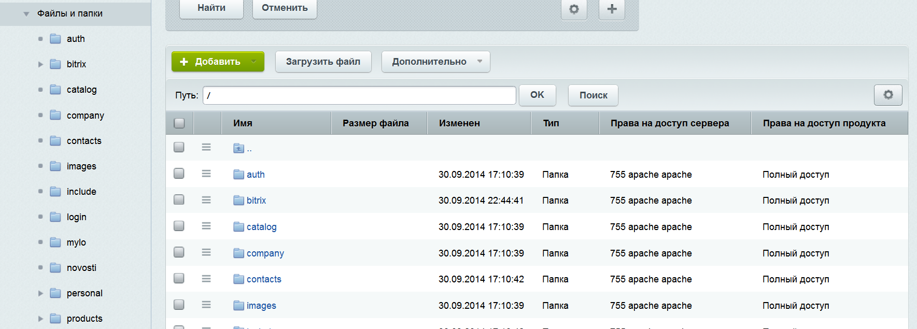The height and width of the screenshot is (329, 917).
Task: Click the Загрузить файл button
Action: 323,62
